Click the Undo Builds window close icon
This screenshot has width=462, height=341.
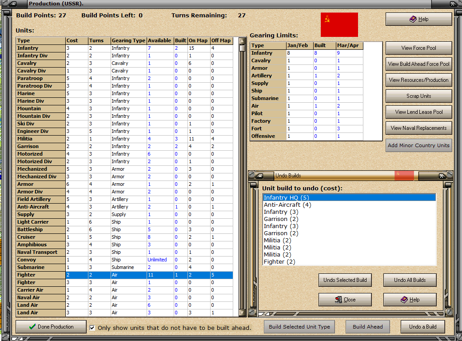(442, 176)
